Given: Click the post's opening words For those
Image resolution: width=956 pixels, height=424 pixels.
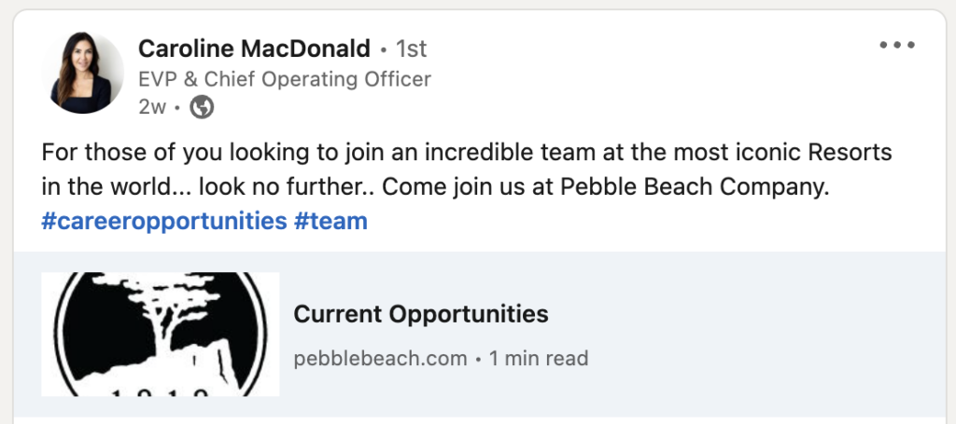Looking at the screenshot, I should pos(84,151).
